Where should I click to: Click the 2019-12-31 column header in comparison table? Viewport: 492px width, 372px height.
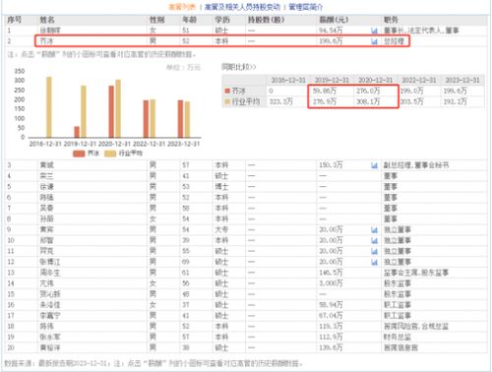[332, 80]
